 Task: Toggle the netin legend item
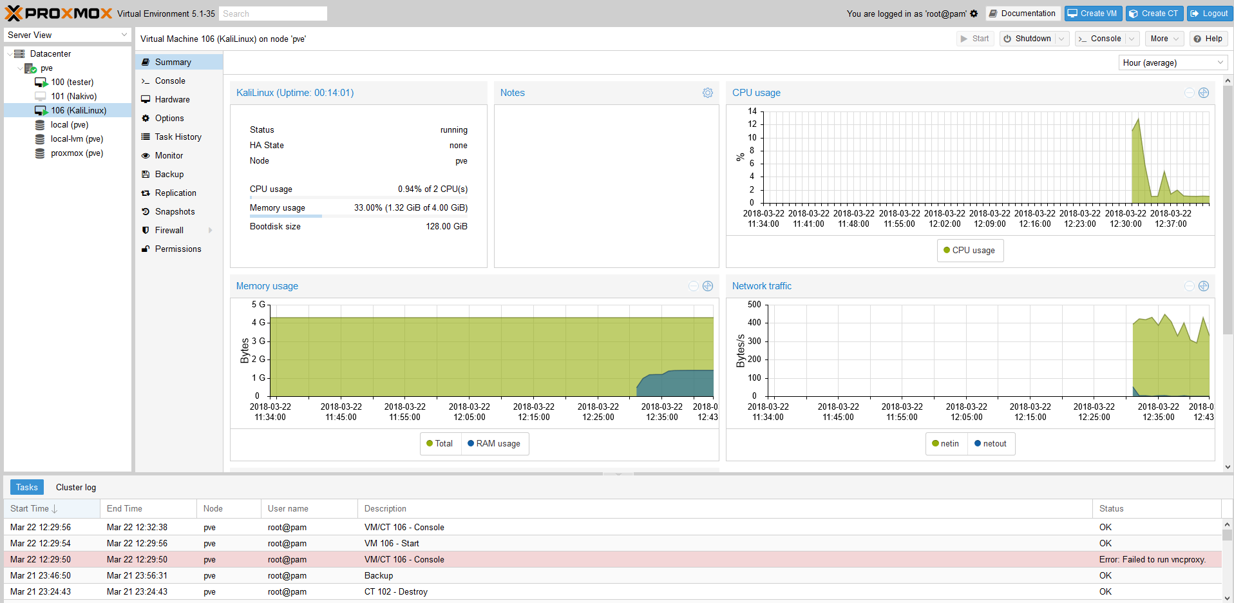[x=946, y=443]
